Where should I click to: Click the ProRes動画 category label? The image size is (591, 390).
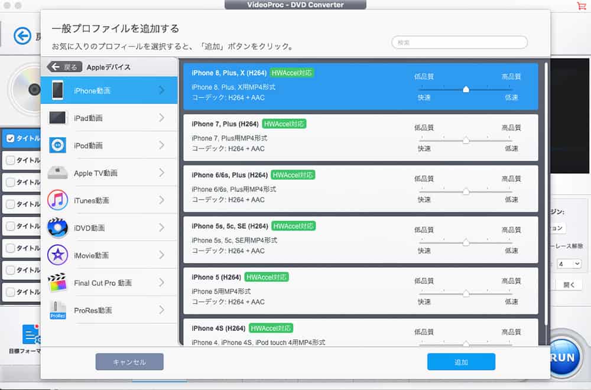93,310
